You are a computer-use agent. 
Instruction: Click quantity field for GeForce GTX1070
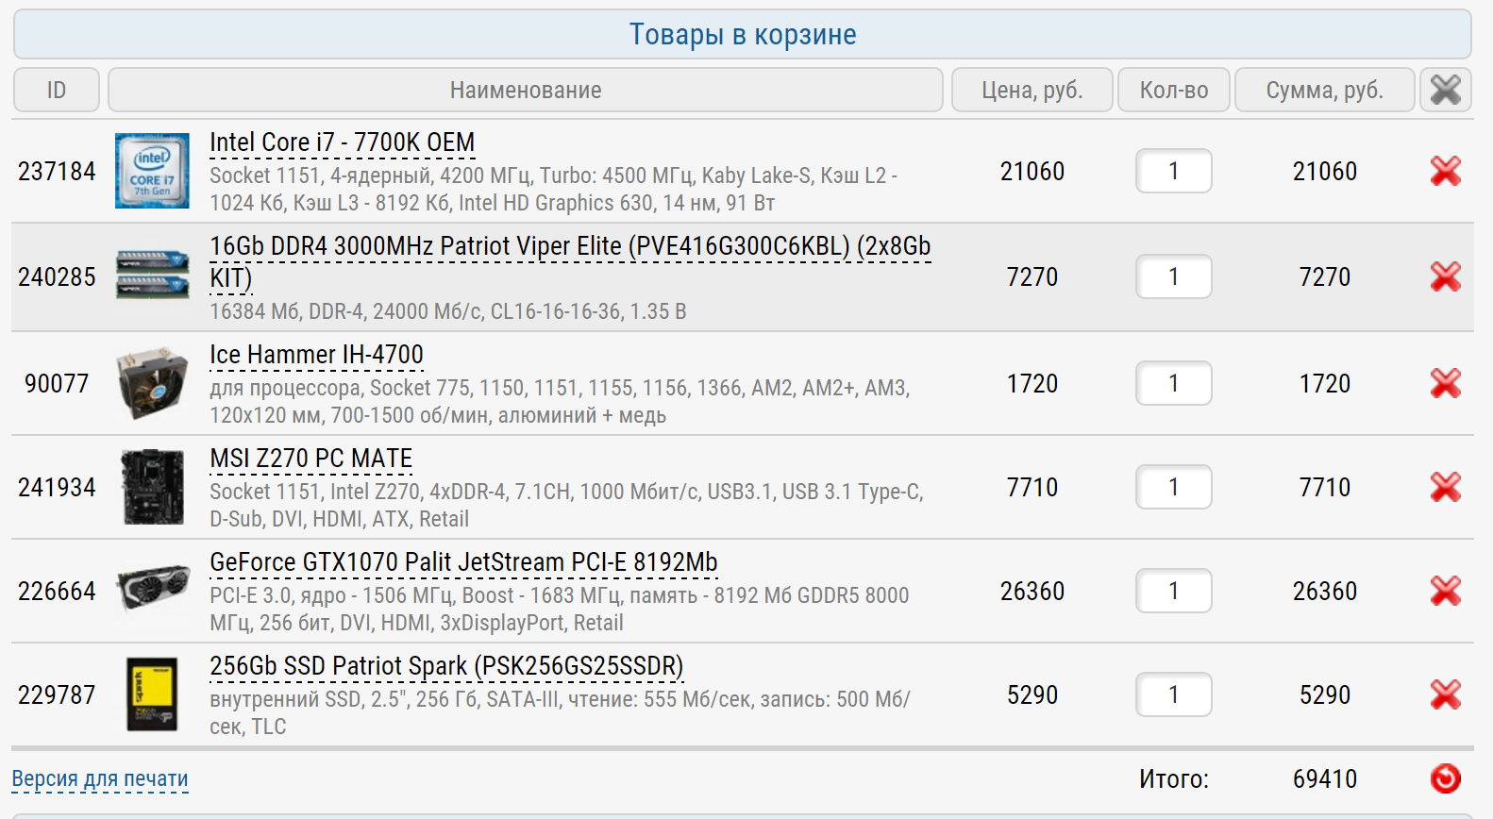pos(1174,591)
